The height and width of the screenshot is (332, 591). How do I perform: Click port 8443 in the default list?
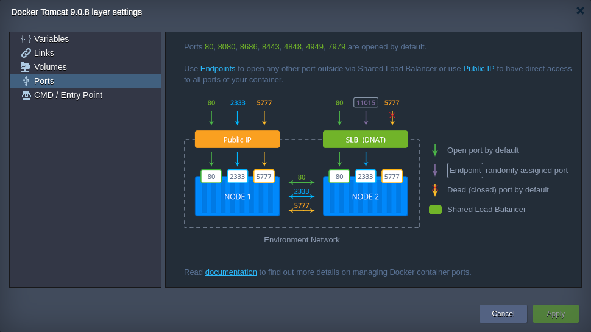[x=271, y=47]
